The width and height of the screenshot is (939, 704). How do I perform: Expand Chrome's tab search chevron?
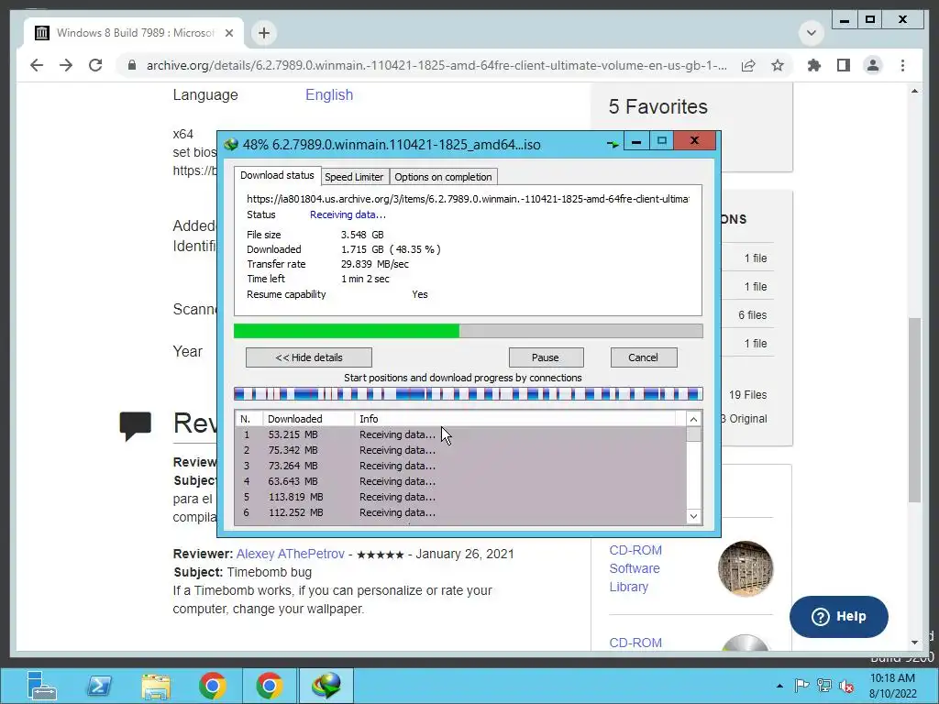click(812, 33)
